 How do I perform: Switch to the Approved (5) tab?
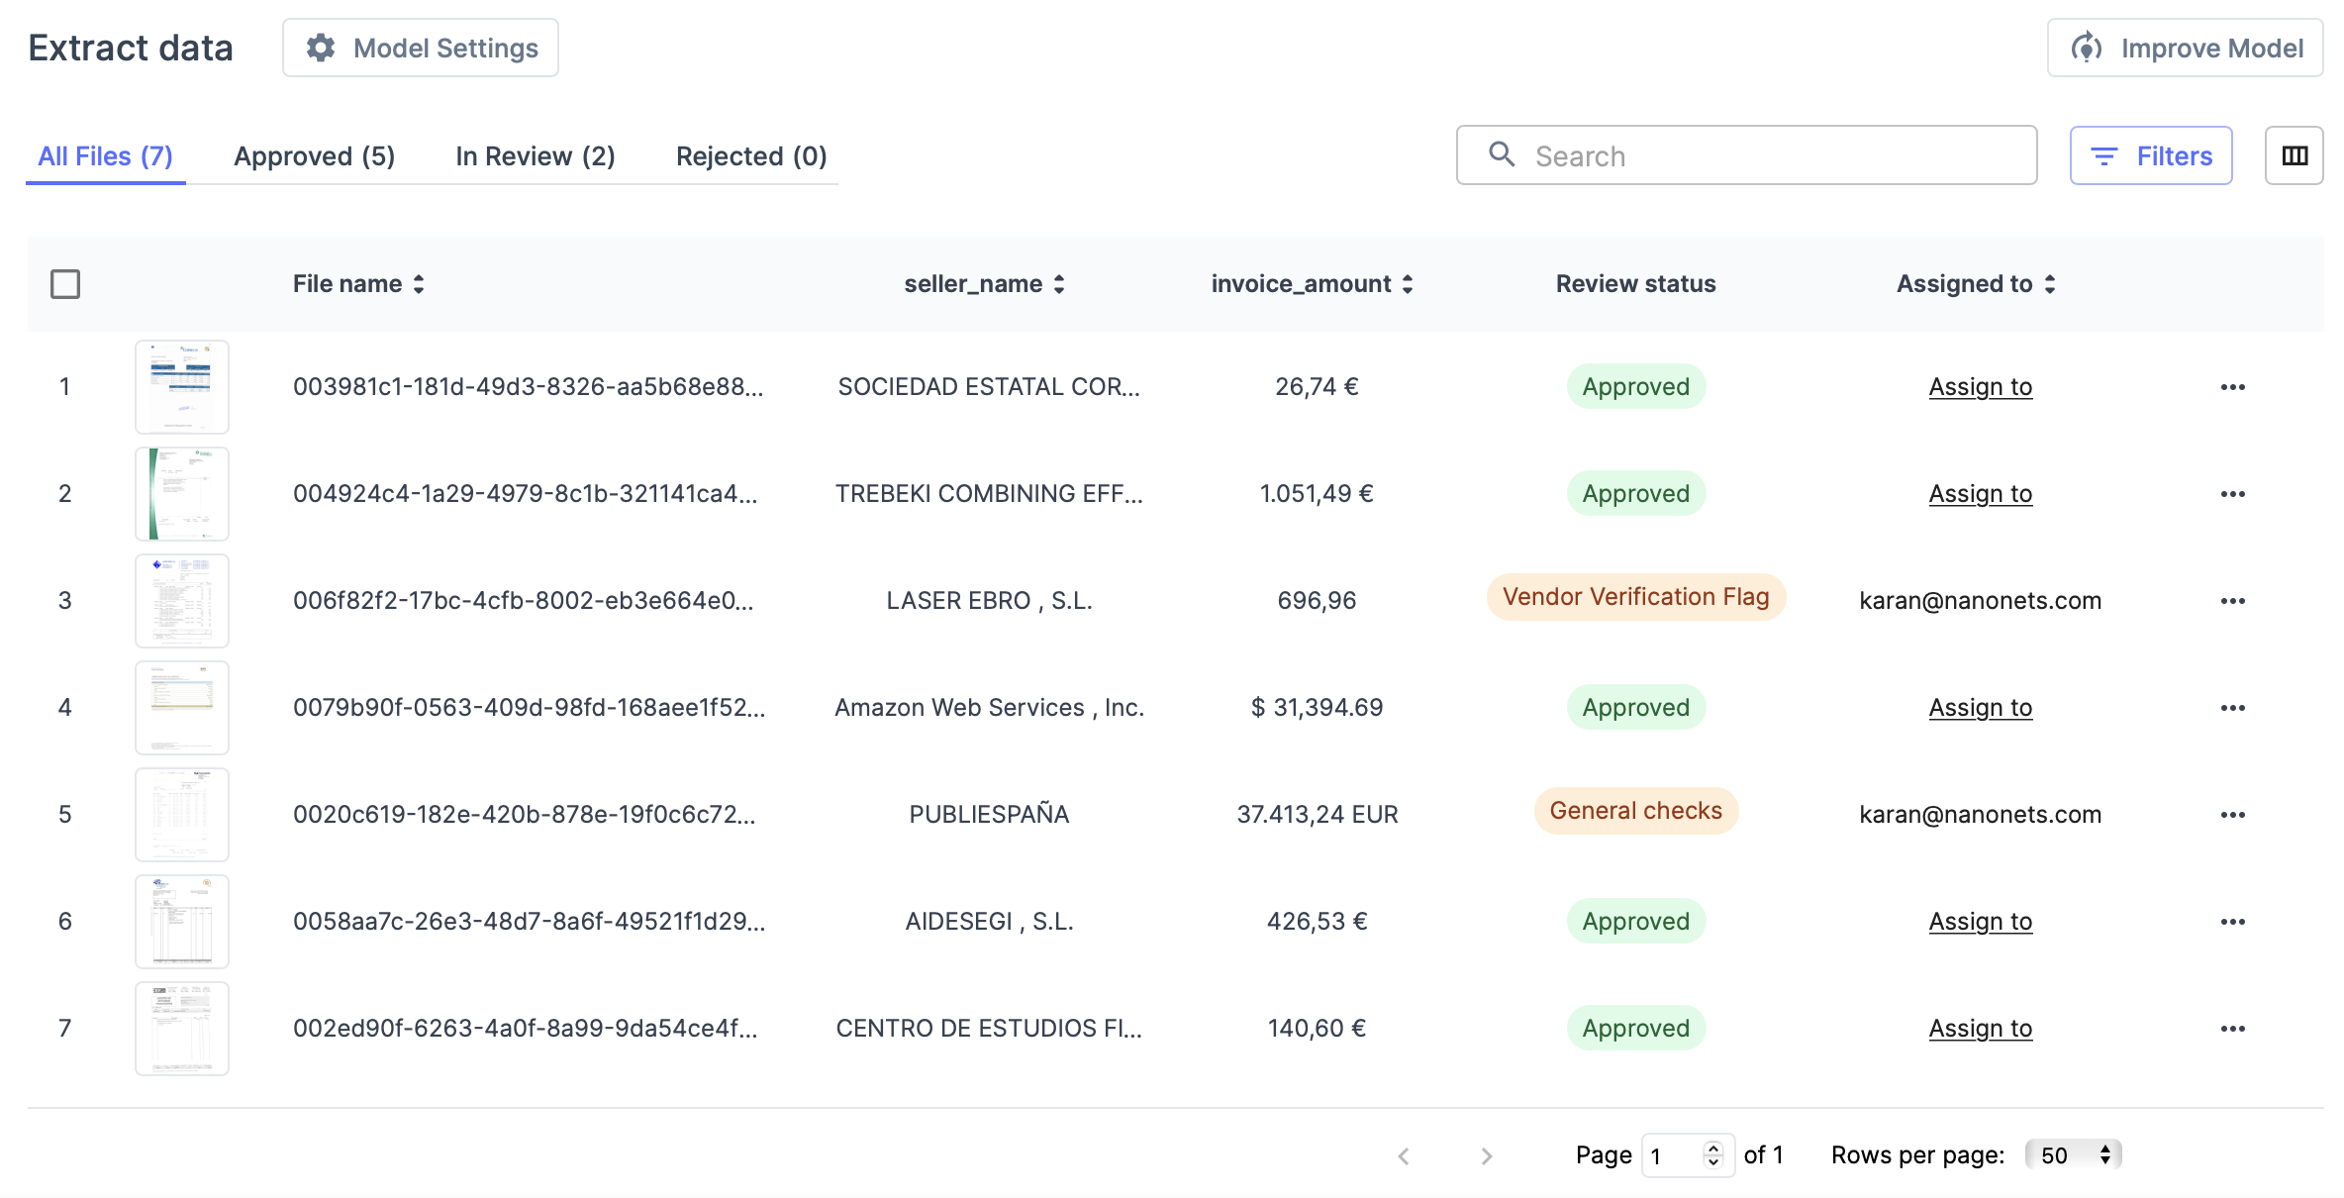[314, 156]
